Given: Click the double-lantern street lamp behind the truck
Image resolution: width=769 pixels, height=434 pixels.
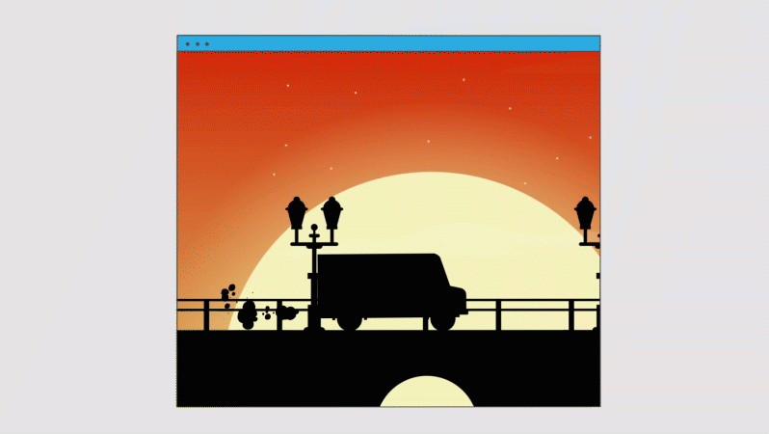Looking at the screenshot, I should pos(314,262).
